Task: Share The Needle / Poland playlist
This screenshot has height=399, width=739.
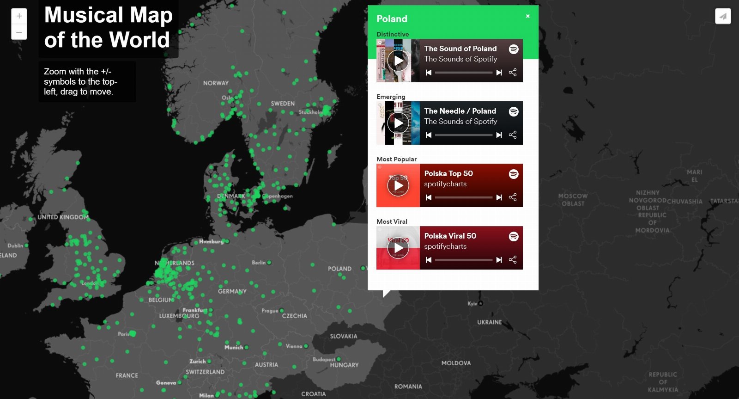Action: 513,135
